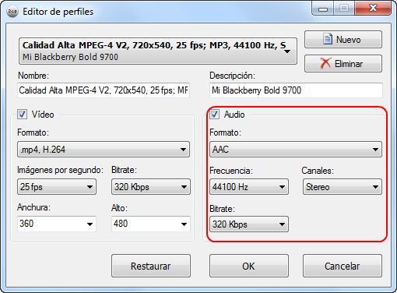
Task: Expand the video Formato .mp4, H.264 dropdown
Action: click(x=104, y=150)
